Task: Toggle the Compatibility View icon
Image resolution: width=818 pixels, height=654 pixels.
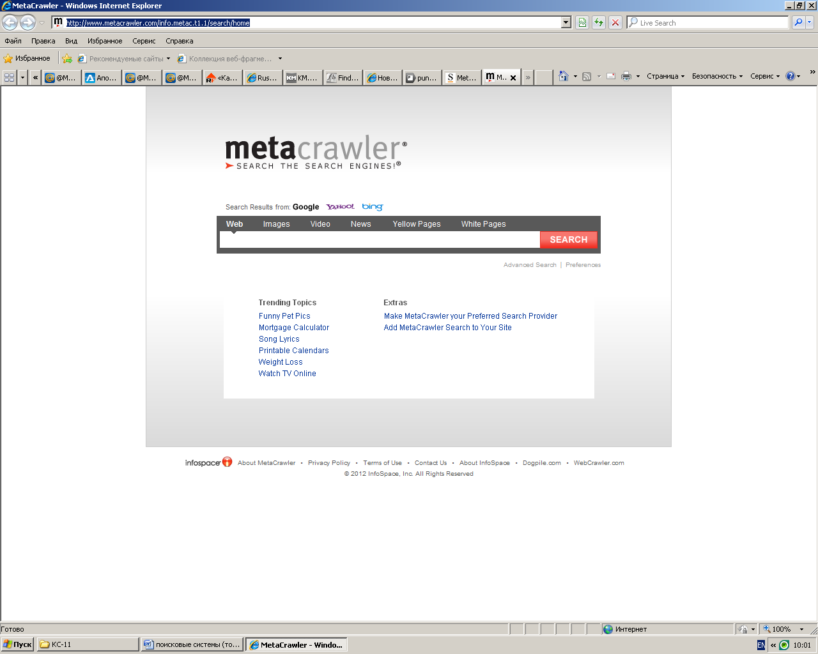Action: (582, 22)
